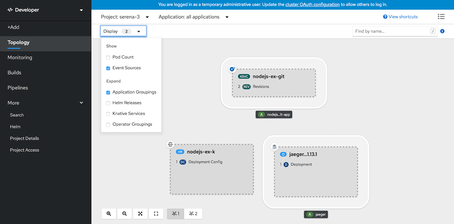
Task: Uncheck the Event Sources checkbox
Action: [x=108, y=68]
